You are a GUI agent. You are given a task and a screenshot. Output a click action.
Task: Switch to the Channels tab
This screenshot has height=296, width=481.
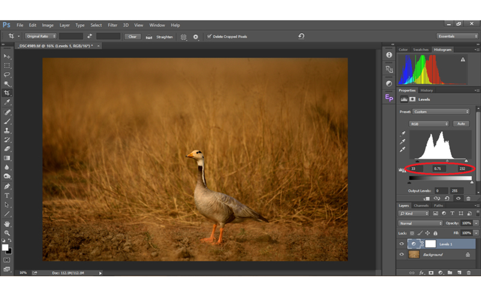click(x=421, y=206)
